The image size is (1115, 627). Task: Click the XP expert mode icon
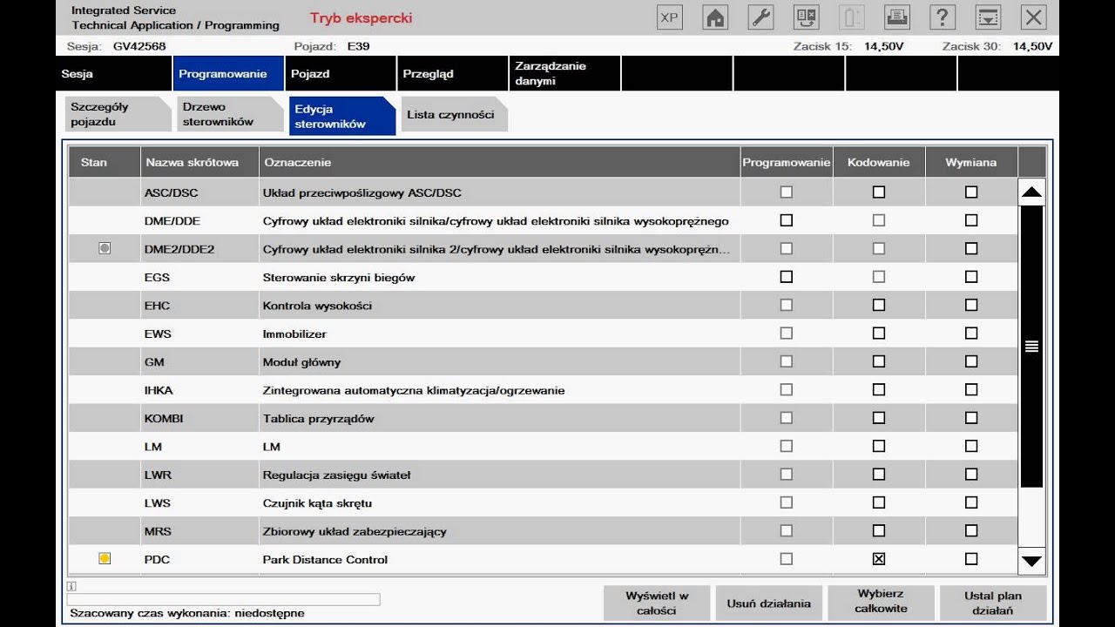(x=669, y=17)
